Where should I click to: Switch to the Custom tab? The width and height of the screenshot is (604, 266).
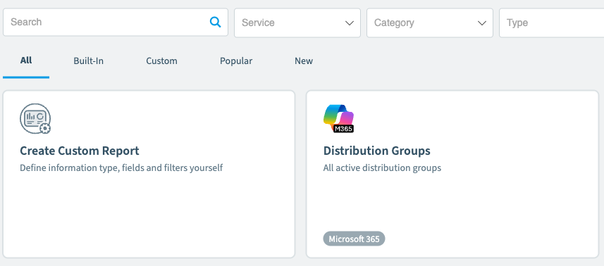point(162,61)
